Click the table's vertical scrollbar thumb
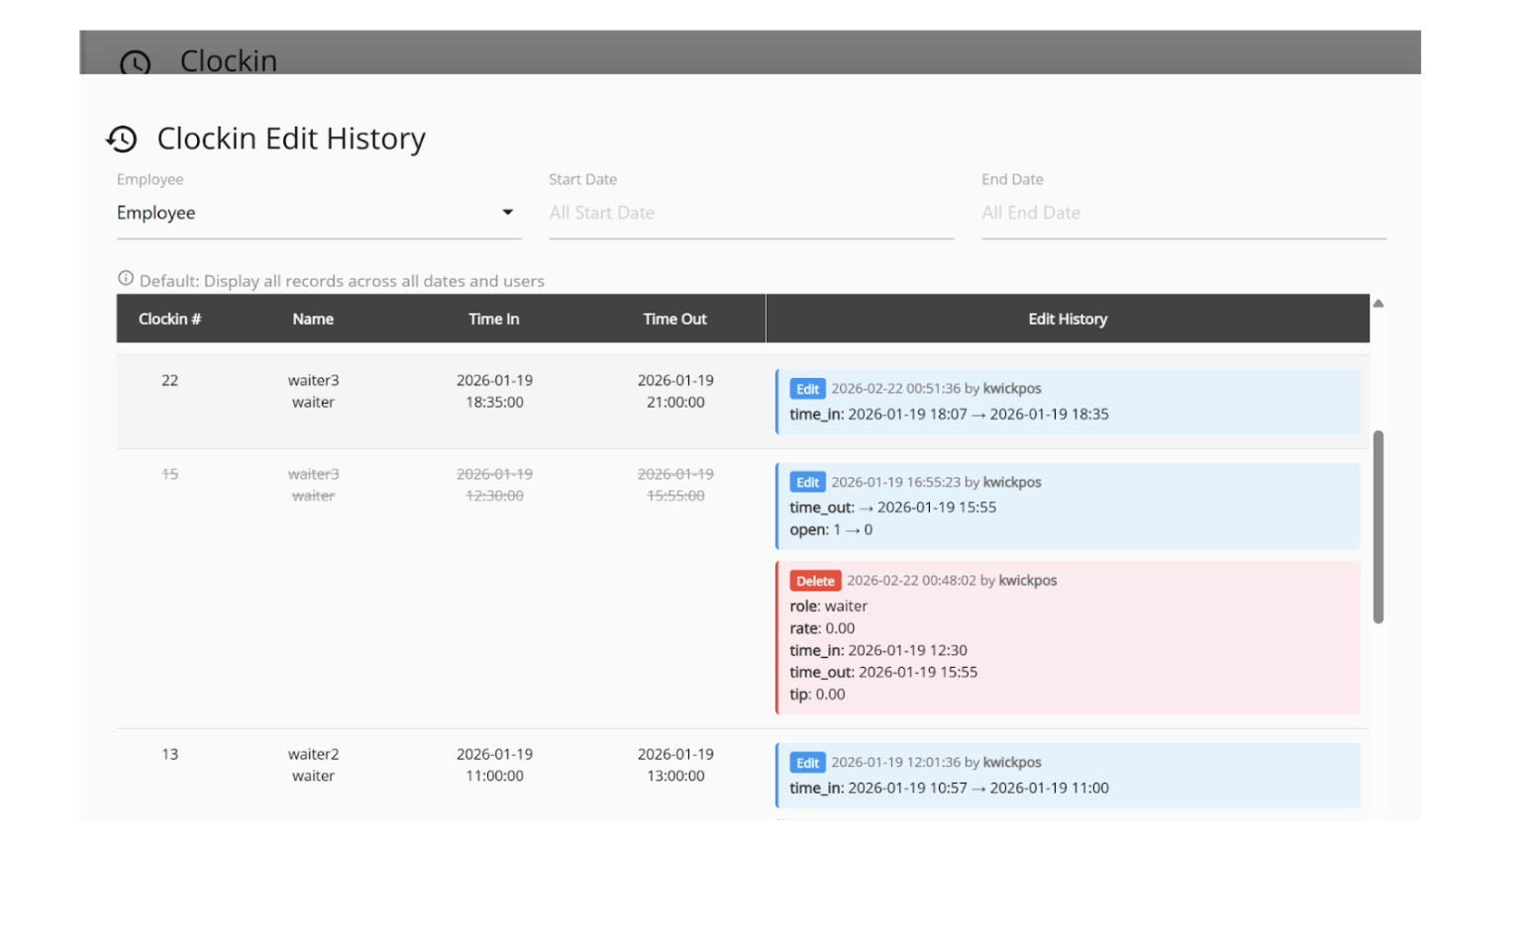1539x932 pixels. point(1378,526)
